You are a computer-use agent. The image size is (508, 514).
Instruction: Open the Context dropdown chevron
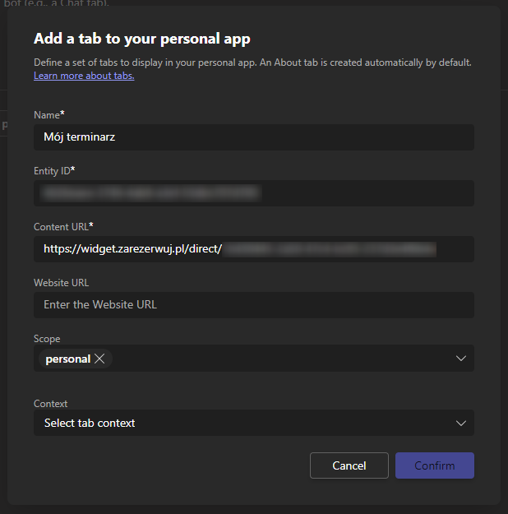point(460,423)
